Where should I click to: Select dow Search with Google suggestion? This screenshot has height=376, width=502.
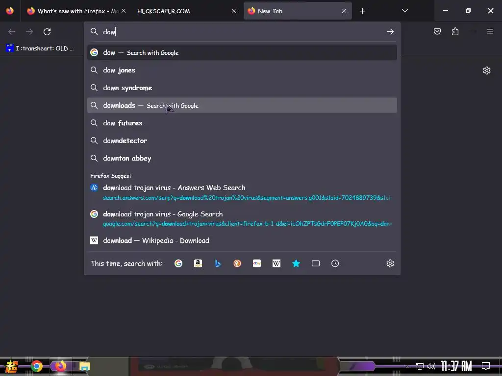(x=242, y=52)
